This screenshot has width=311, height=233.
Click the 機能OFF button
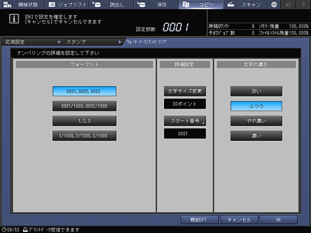[200, 220]
